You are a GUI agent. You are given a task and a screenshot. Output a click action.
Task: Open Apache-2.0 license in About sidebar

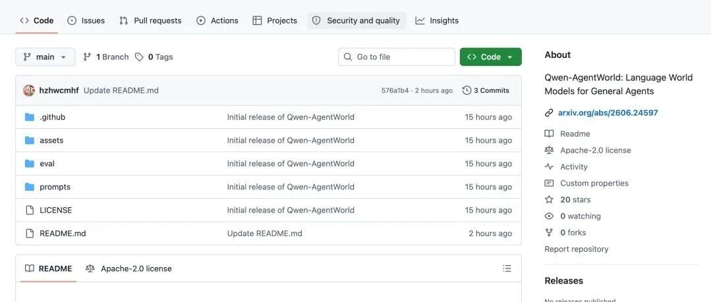tap(596, 150)
